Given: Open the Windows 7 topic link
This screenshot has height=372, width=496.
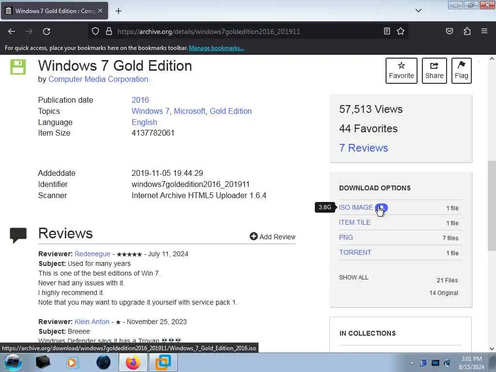Looking at the screenshot, I should [x=150, y=111].
